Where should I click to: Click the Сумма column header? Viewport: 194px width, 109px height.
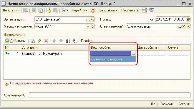pyautogui.click(x=178, y=47)
